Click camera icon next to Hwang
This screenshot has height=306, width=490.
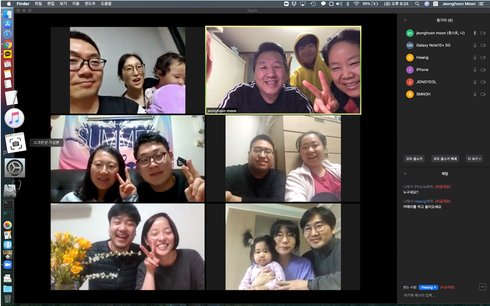coord(483,57)
